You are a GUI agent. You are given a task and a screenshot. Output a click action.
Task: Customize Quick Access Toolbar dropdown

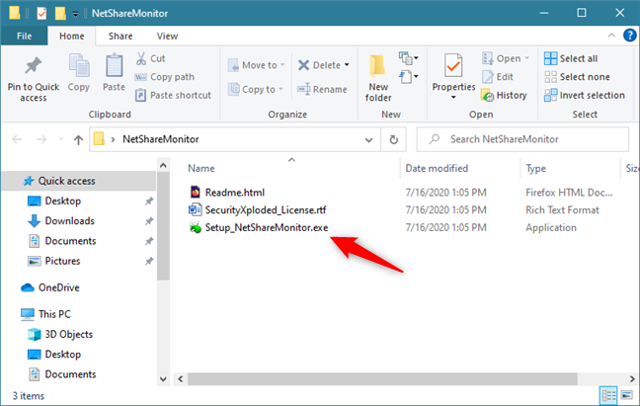(x=75, y=14)
